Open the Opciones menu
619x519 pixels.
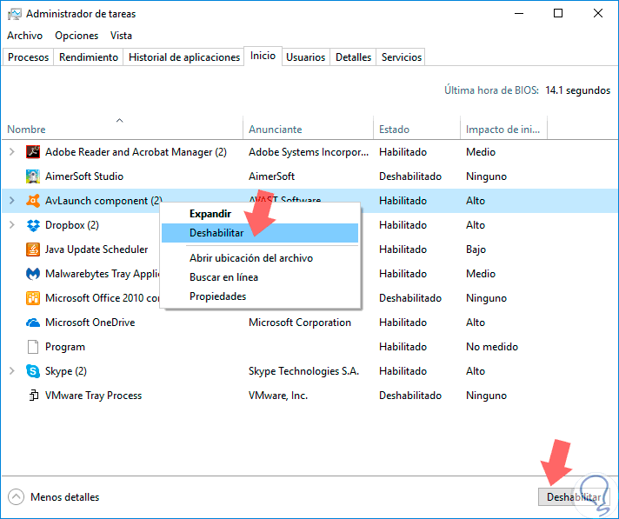pyautogui.click(x=77, y=36)
